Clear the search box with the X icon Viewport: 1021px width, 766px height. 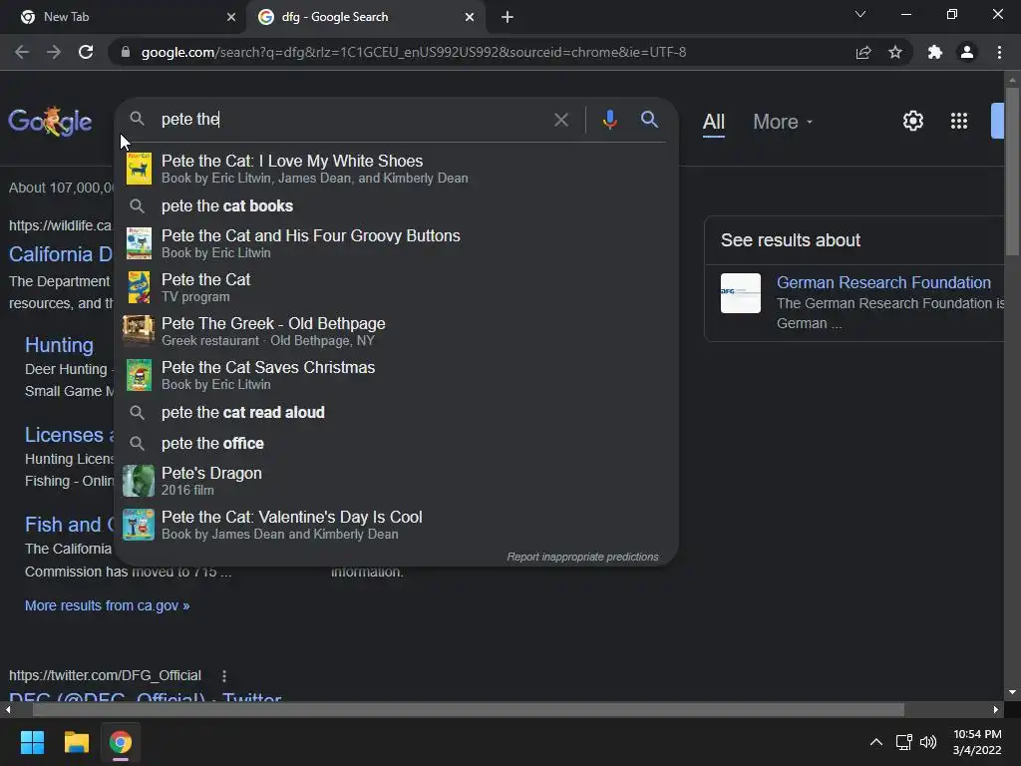tap(560, 120)
